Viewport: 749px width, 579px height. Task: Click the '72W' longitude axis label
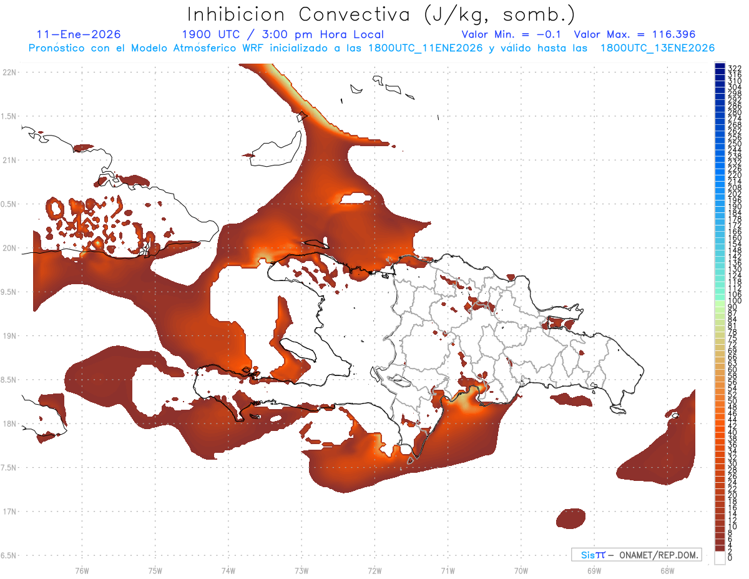374,570
